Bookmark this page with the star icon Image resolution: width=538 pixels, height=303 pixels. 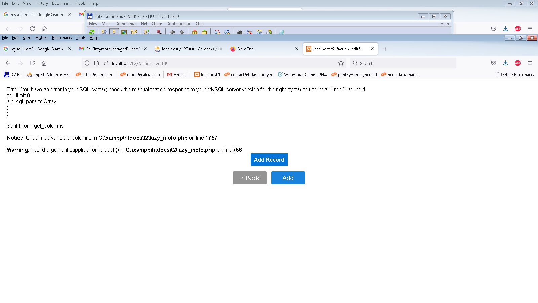point(341,63)
